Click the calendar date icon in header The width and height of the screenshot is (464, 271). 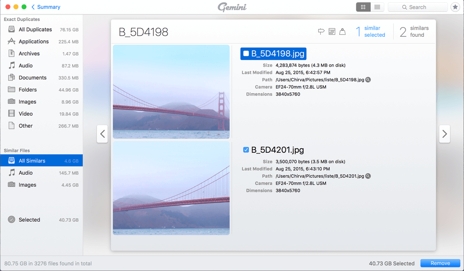332,32
